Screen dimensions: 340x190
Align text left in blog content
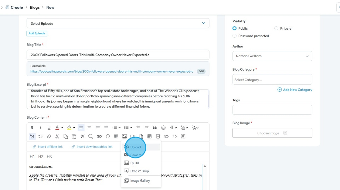pyautogui.click(x=81, y=127)
